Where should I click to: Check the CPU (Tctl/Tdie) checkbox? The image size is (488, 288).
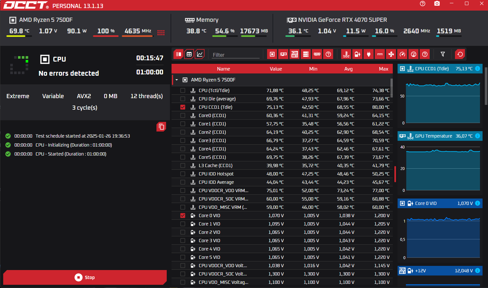tap(183, 90)
